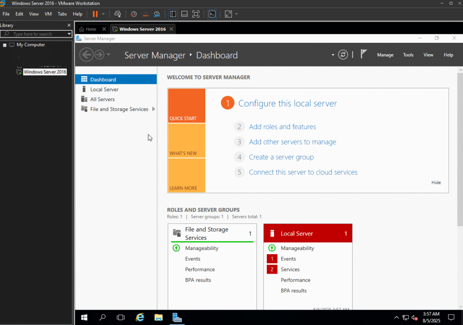The image size is (463, 325).
Task: Click Connect this server to cloud services
Action: pos(303,172)
